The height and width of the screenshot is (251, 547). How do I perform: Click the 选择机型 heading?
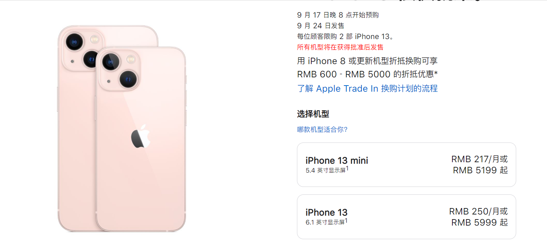click(x=313, y=114)
